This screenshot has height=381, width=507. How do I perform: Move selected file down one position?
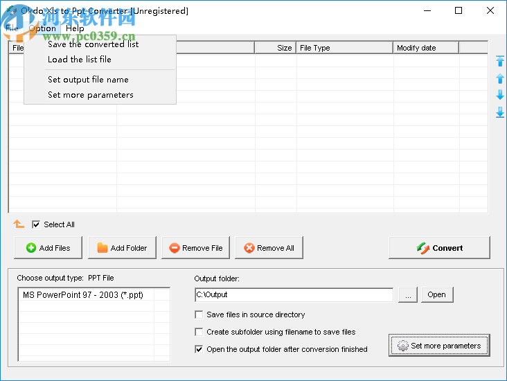pyautogui.click(x=500, y=95)
